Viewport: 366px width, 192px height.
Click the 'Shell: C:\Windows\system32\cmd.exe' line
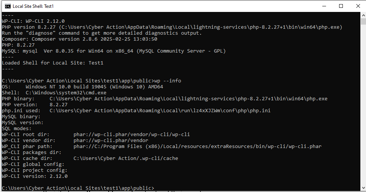[54, 92]
